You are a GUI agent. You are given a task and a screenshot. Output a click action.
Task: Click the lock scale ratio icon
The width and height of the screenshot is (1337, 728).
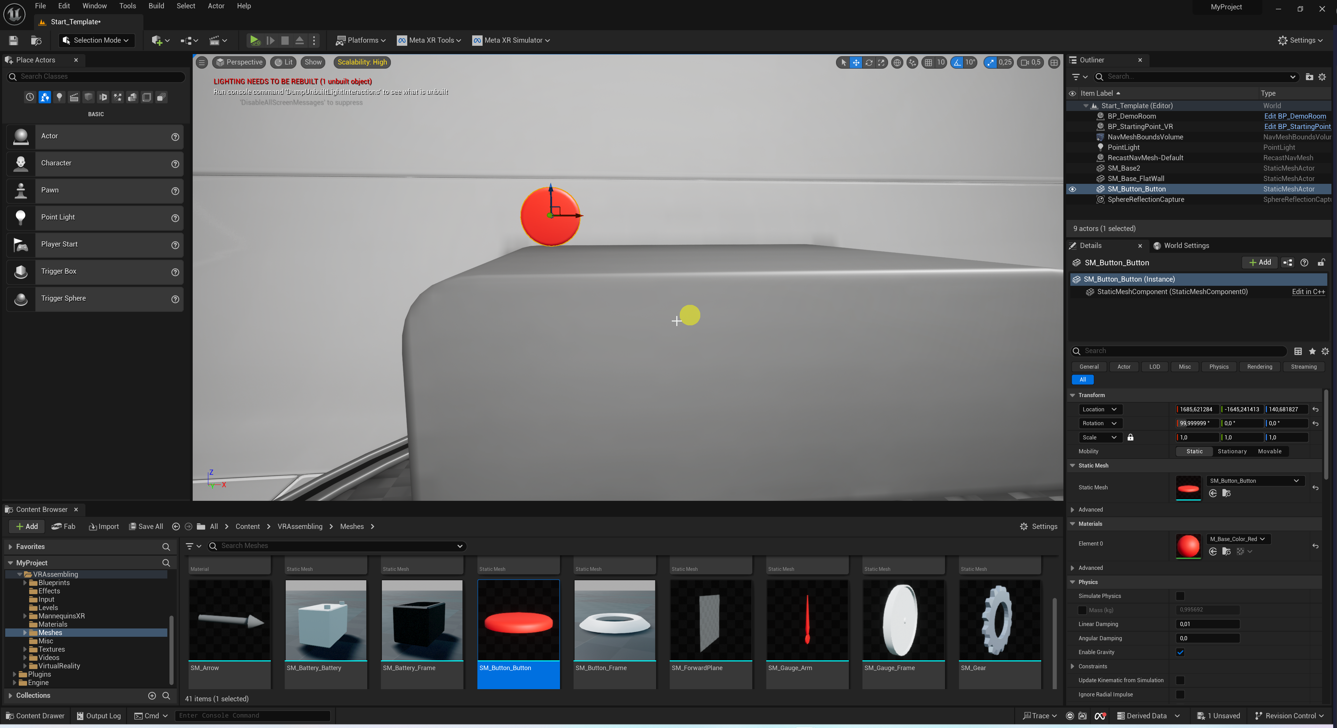click(x=1130, y=437)
